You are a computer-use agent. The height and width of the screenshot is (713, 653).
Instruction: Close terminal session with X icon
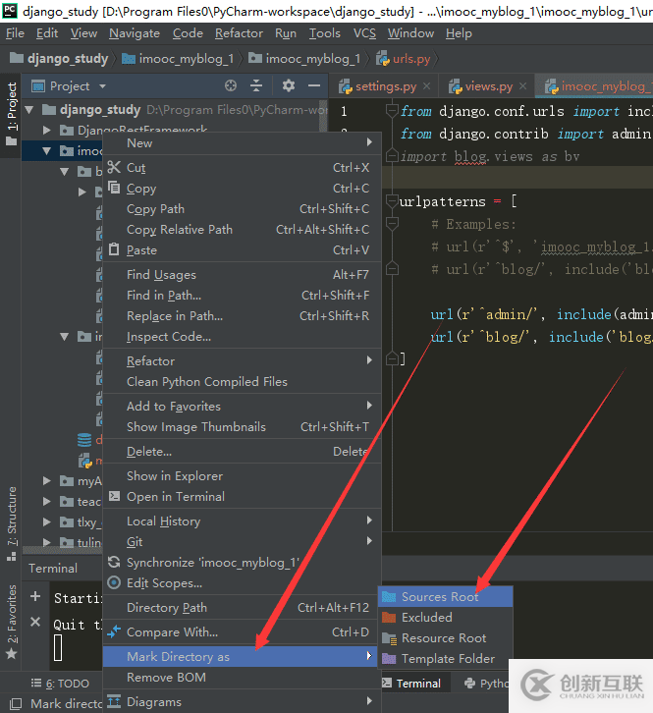point(35,623)
